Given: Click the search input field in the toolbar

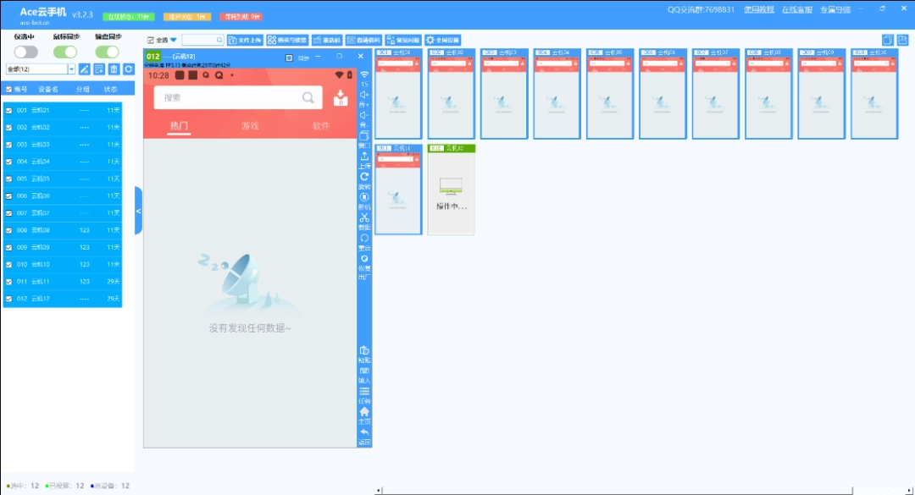Looking at the screenshot, I should tap(202, 39).
